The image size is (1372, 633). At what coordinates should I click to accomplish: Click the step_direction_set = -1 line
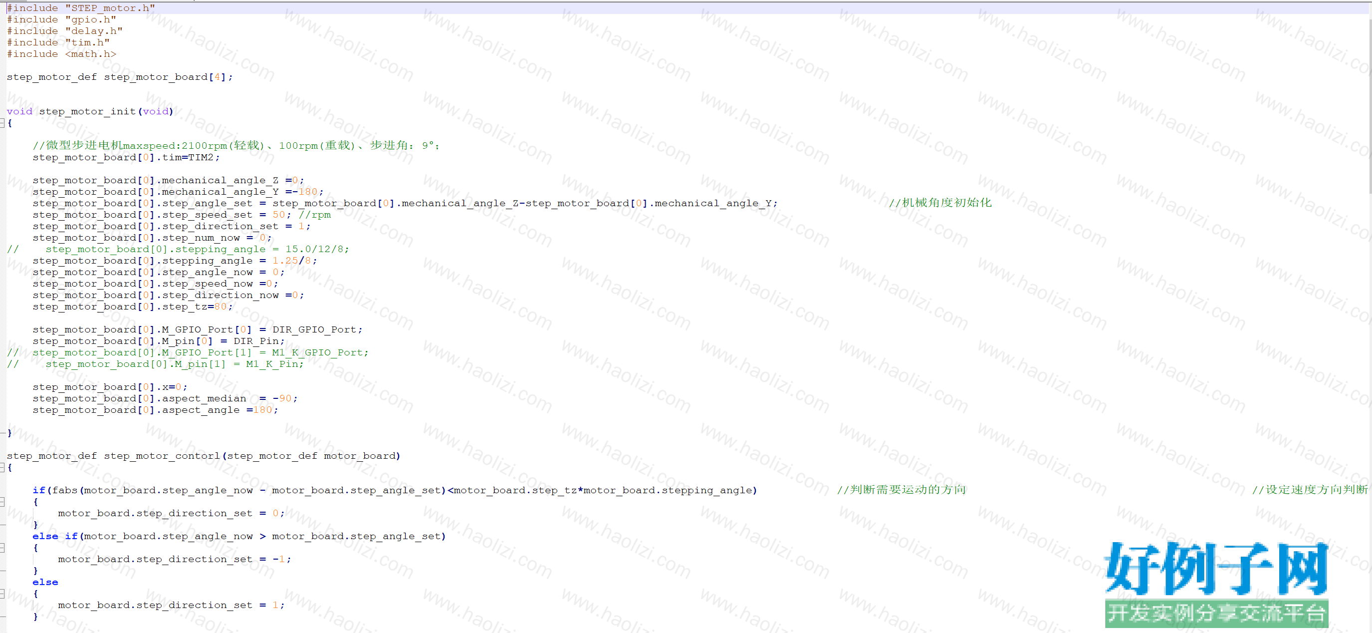pos(175,560)
